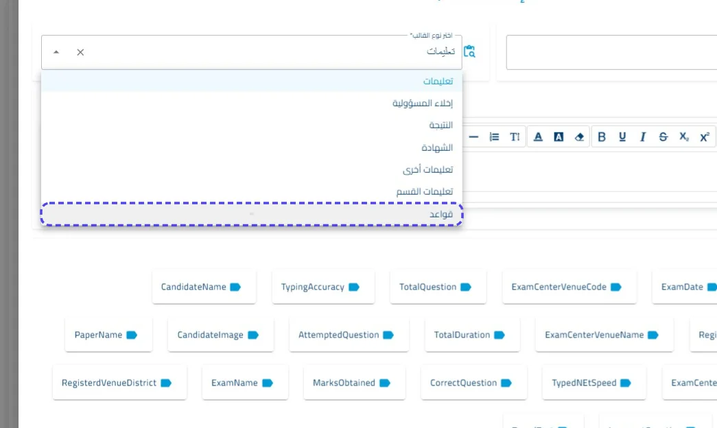
Task: Choose the قواعد option
Action: (252, 214)
